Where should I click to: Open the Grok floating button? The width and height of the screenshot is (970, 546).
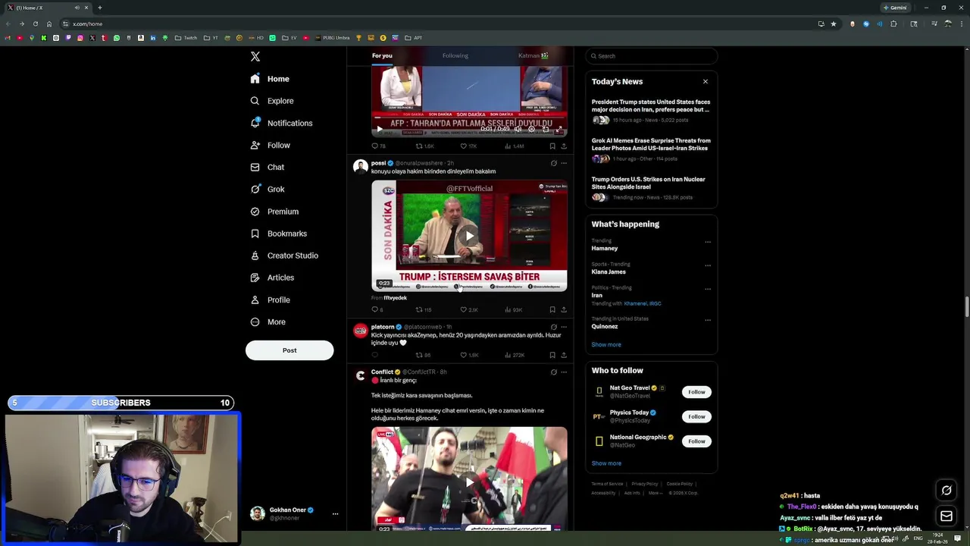click(x=947, y=491)
